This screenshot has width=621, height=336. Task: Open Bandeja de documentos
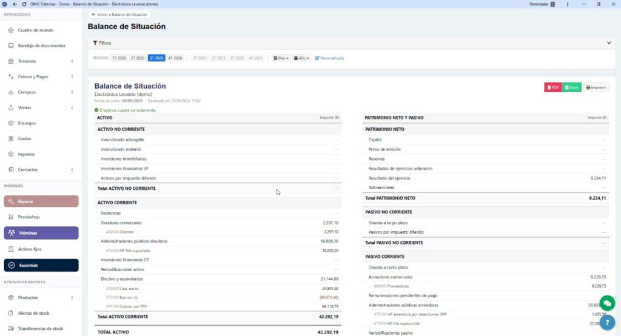pyautogui.click(x=41, y=45)
